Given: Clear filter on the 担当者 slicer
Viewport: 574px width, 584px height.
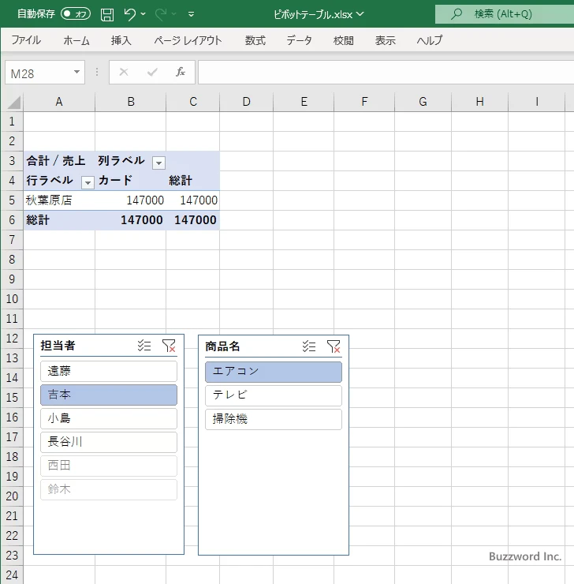Looking at the screenshot, I should [169, 346].
